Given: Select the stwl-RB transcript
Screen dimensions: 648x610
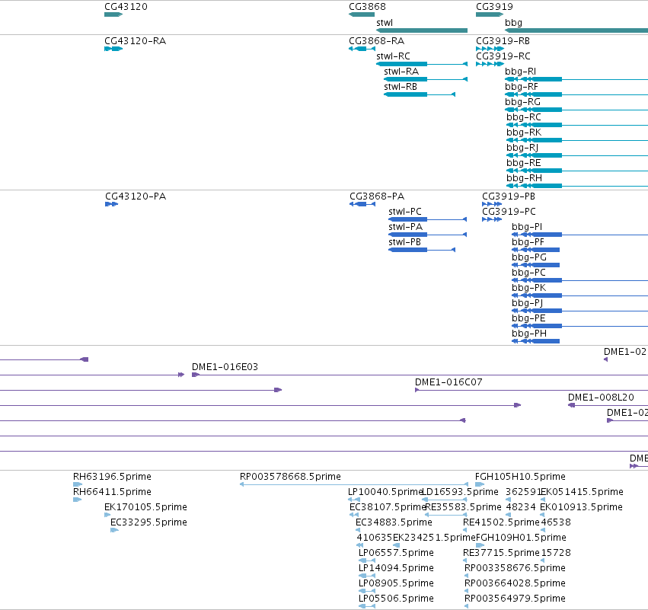Looking at the screenshot, I should [x=400, y=87].
